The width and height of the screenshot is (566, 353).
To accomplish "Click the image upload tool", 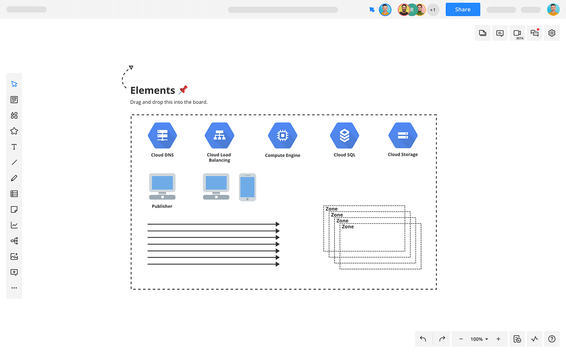I will [14, 257].
